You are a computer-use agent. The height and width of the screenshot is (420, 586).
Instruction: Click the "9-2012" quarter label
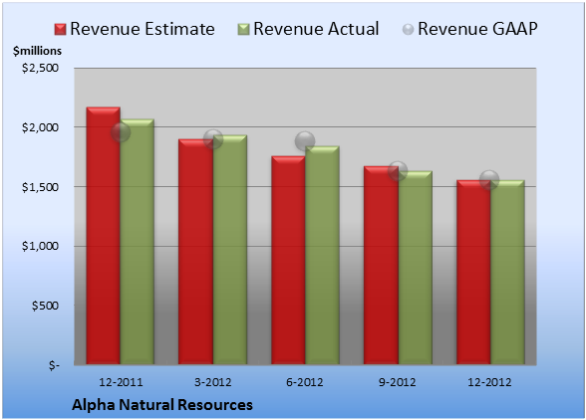coord(398,382)
